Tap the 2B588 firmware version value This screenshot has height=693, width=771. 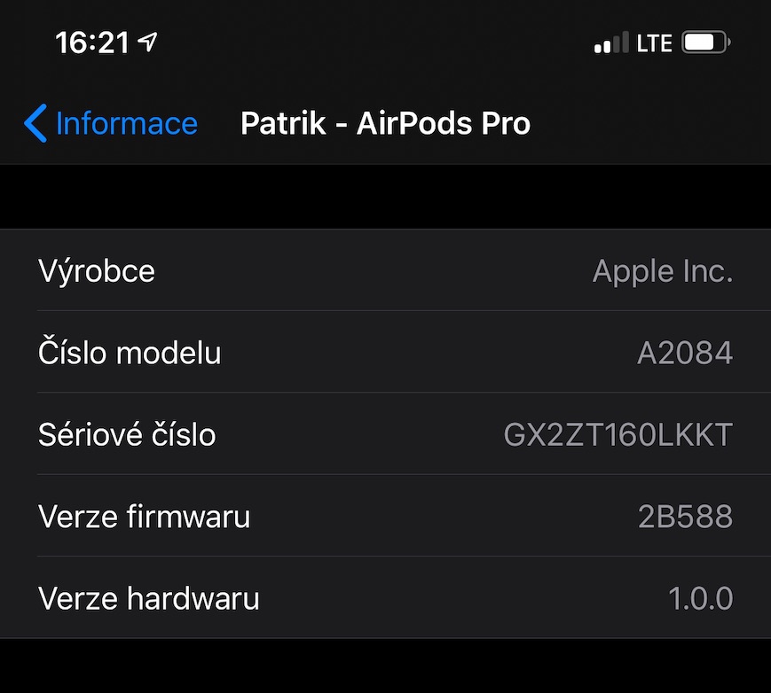pos(685,516)
